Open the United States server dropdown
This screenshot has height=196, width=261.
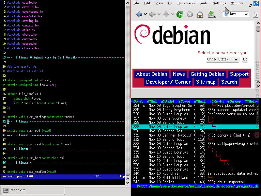point(223,59)
